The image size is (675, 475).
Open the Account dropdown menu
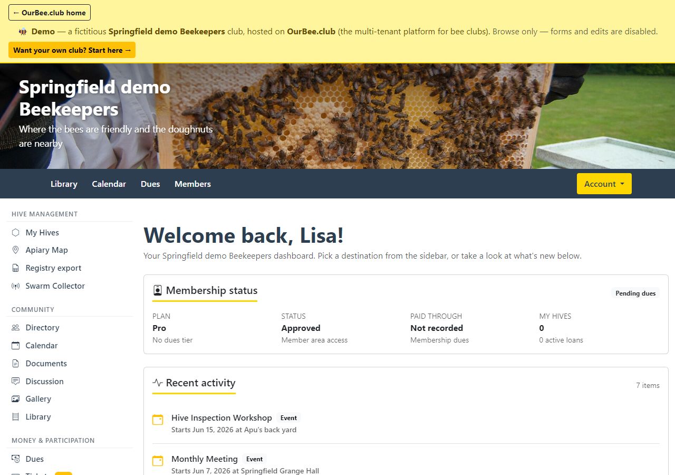click(604, 184)
